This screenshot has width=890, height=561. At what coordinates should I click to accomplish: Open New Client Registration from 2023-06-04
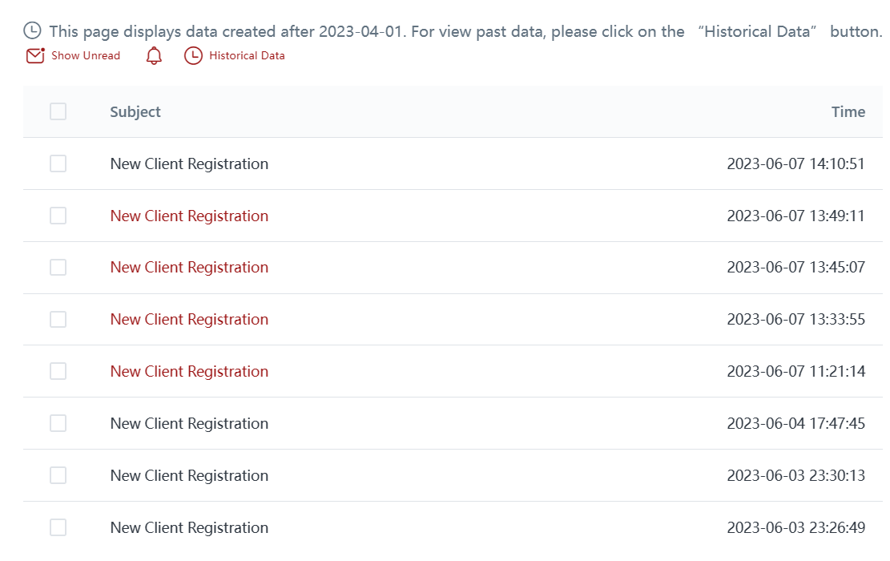click(x=189, y=423)
